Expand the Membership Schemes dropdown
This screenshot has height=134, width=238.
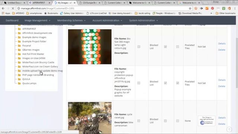(71, 20)
